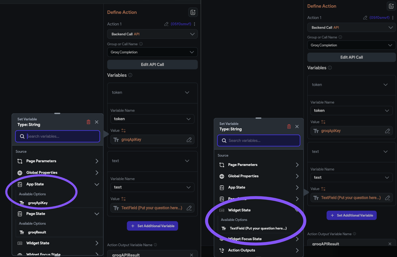Click pencil edit icon next to left groqApiKey value
The height and width of the screenshot is (257, 397).
[189, 140]
